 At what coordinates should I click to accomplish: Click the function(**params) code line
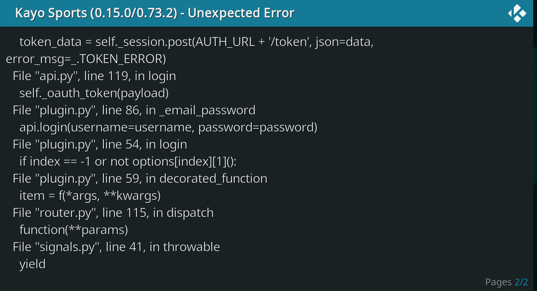click(x=73, y=229)
